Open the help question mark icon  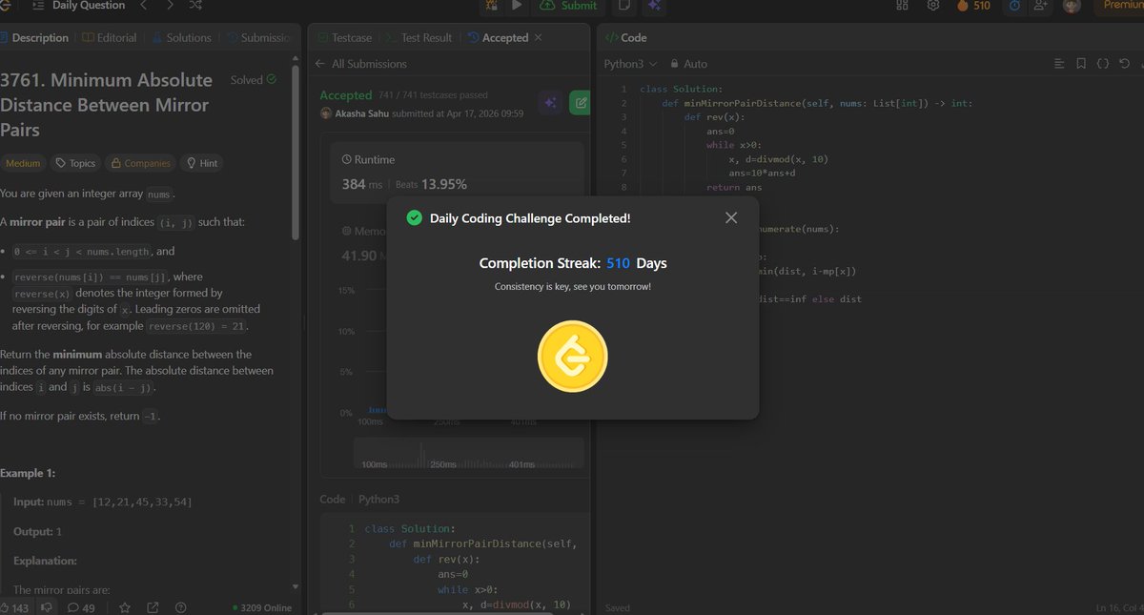pyautogui.click(x=181, y=608)
